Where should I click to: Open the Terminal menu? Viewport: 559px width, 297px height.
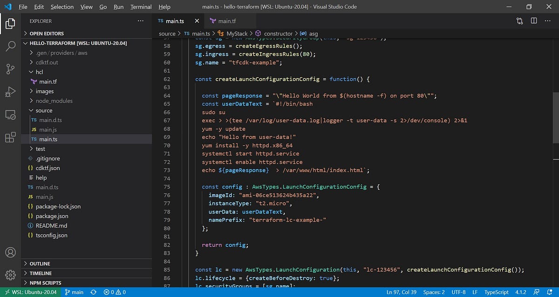coord(141,7)
